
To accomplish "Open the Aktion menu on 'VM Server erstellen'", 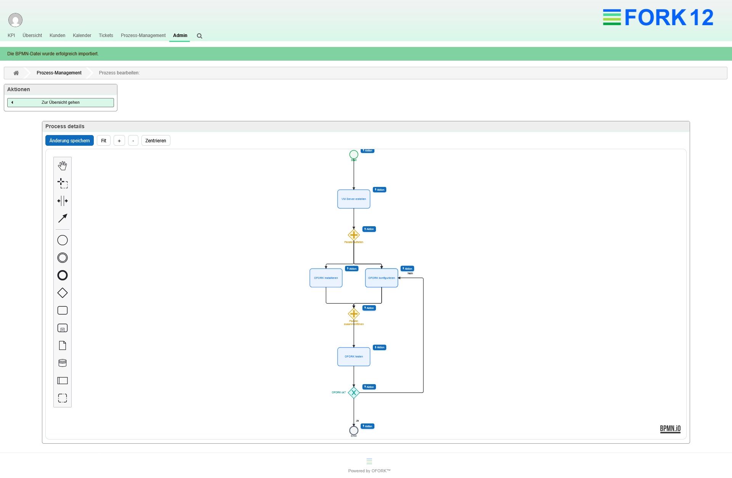I will click(379, 190).
